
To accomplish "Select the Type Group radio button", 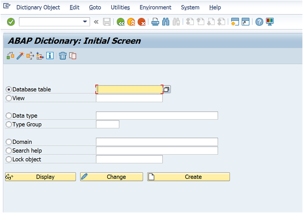I will 9,124.
